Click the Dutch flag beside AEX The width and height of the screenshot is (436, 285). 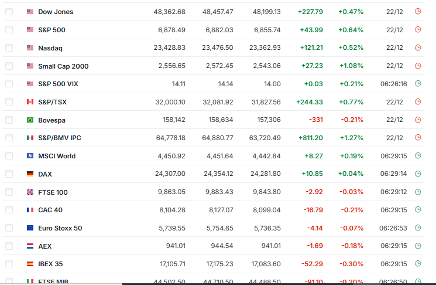click(30, 246)
